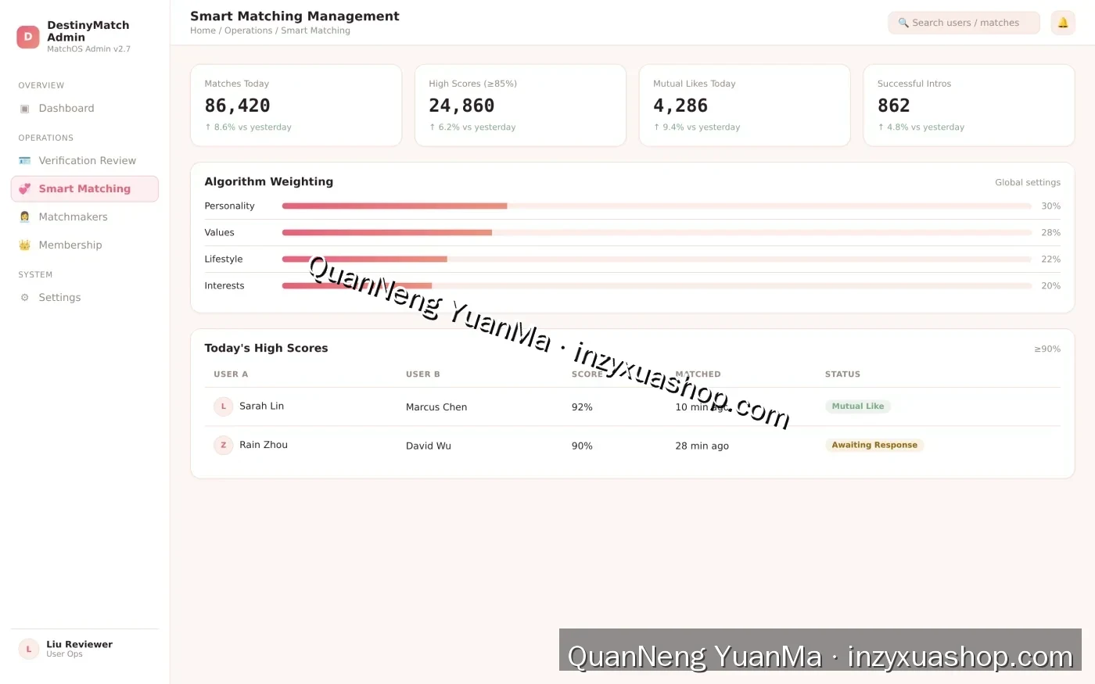Click the Settings gear icon
Screen dimensions: 1095x684
[25, 298]
